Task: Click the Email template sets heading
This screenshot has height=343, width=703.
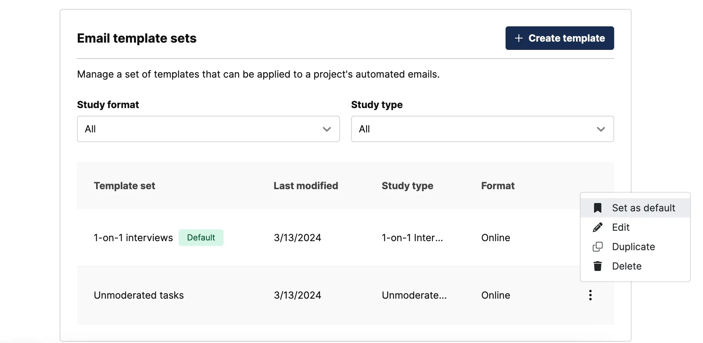Action: [137, 38]
